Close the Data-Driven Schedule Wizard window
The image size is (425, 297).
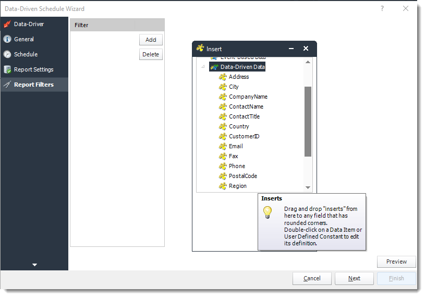pyautogui.click(x=406, y=8)
